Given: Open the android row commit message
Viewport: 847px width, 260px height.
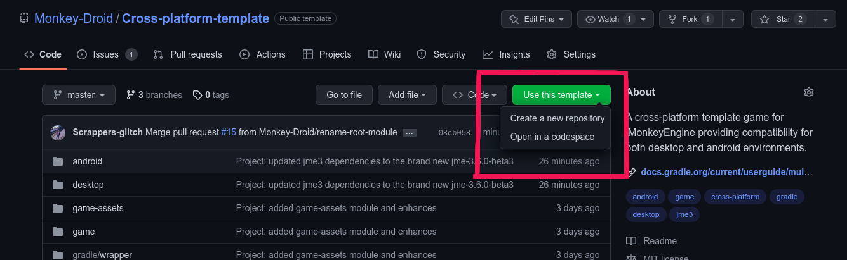Looking at the screenshot, I should coord(375,161).
